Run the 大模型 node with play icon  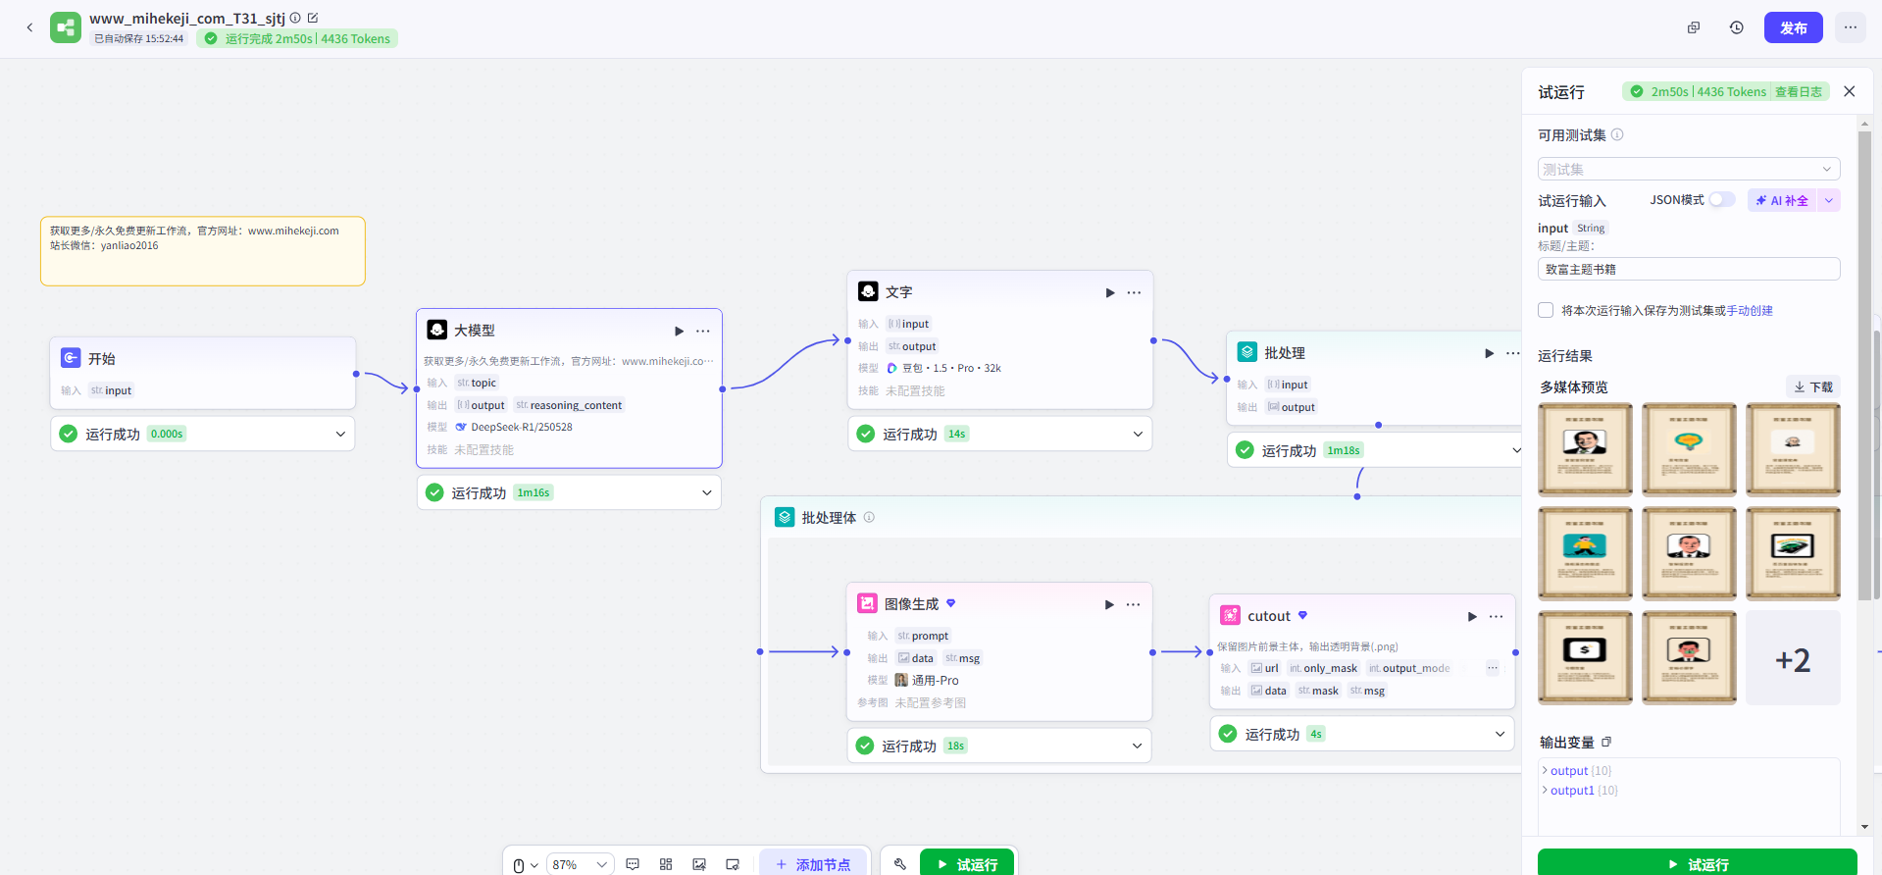click(679, 331)
